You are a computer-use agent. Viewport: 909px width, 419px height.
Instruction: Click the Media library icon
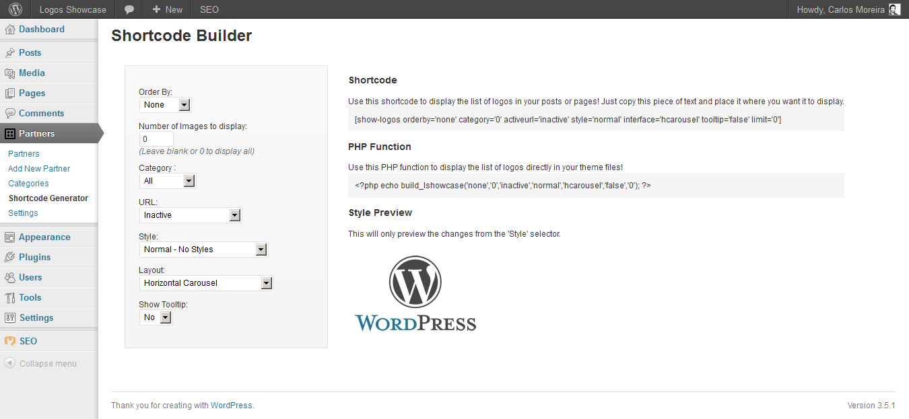click(x=9, y=73)
